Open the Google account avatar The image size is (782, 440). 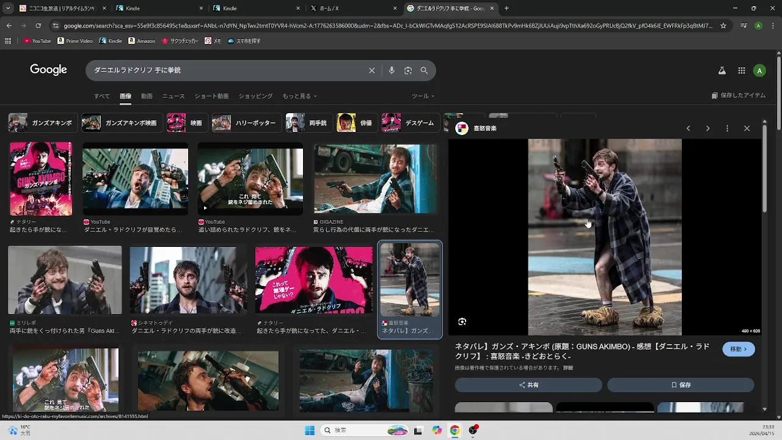coord(759,71)
